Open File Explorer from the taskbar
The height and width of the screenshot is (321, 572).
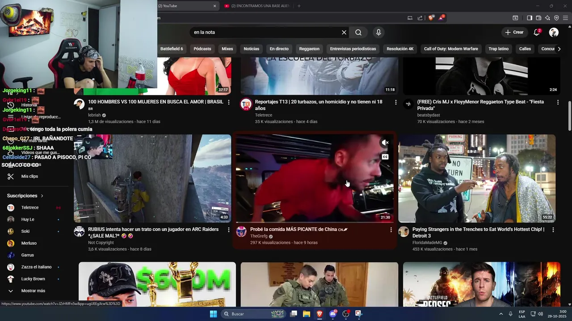307,314
